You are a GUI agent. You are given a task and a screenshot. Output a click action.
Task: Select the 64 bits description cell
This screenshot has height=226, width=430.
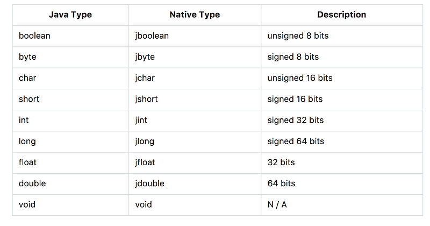coord(281,183)
